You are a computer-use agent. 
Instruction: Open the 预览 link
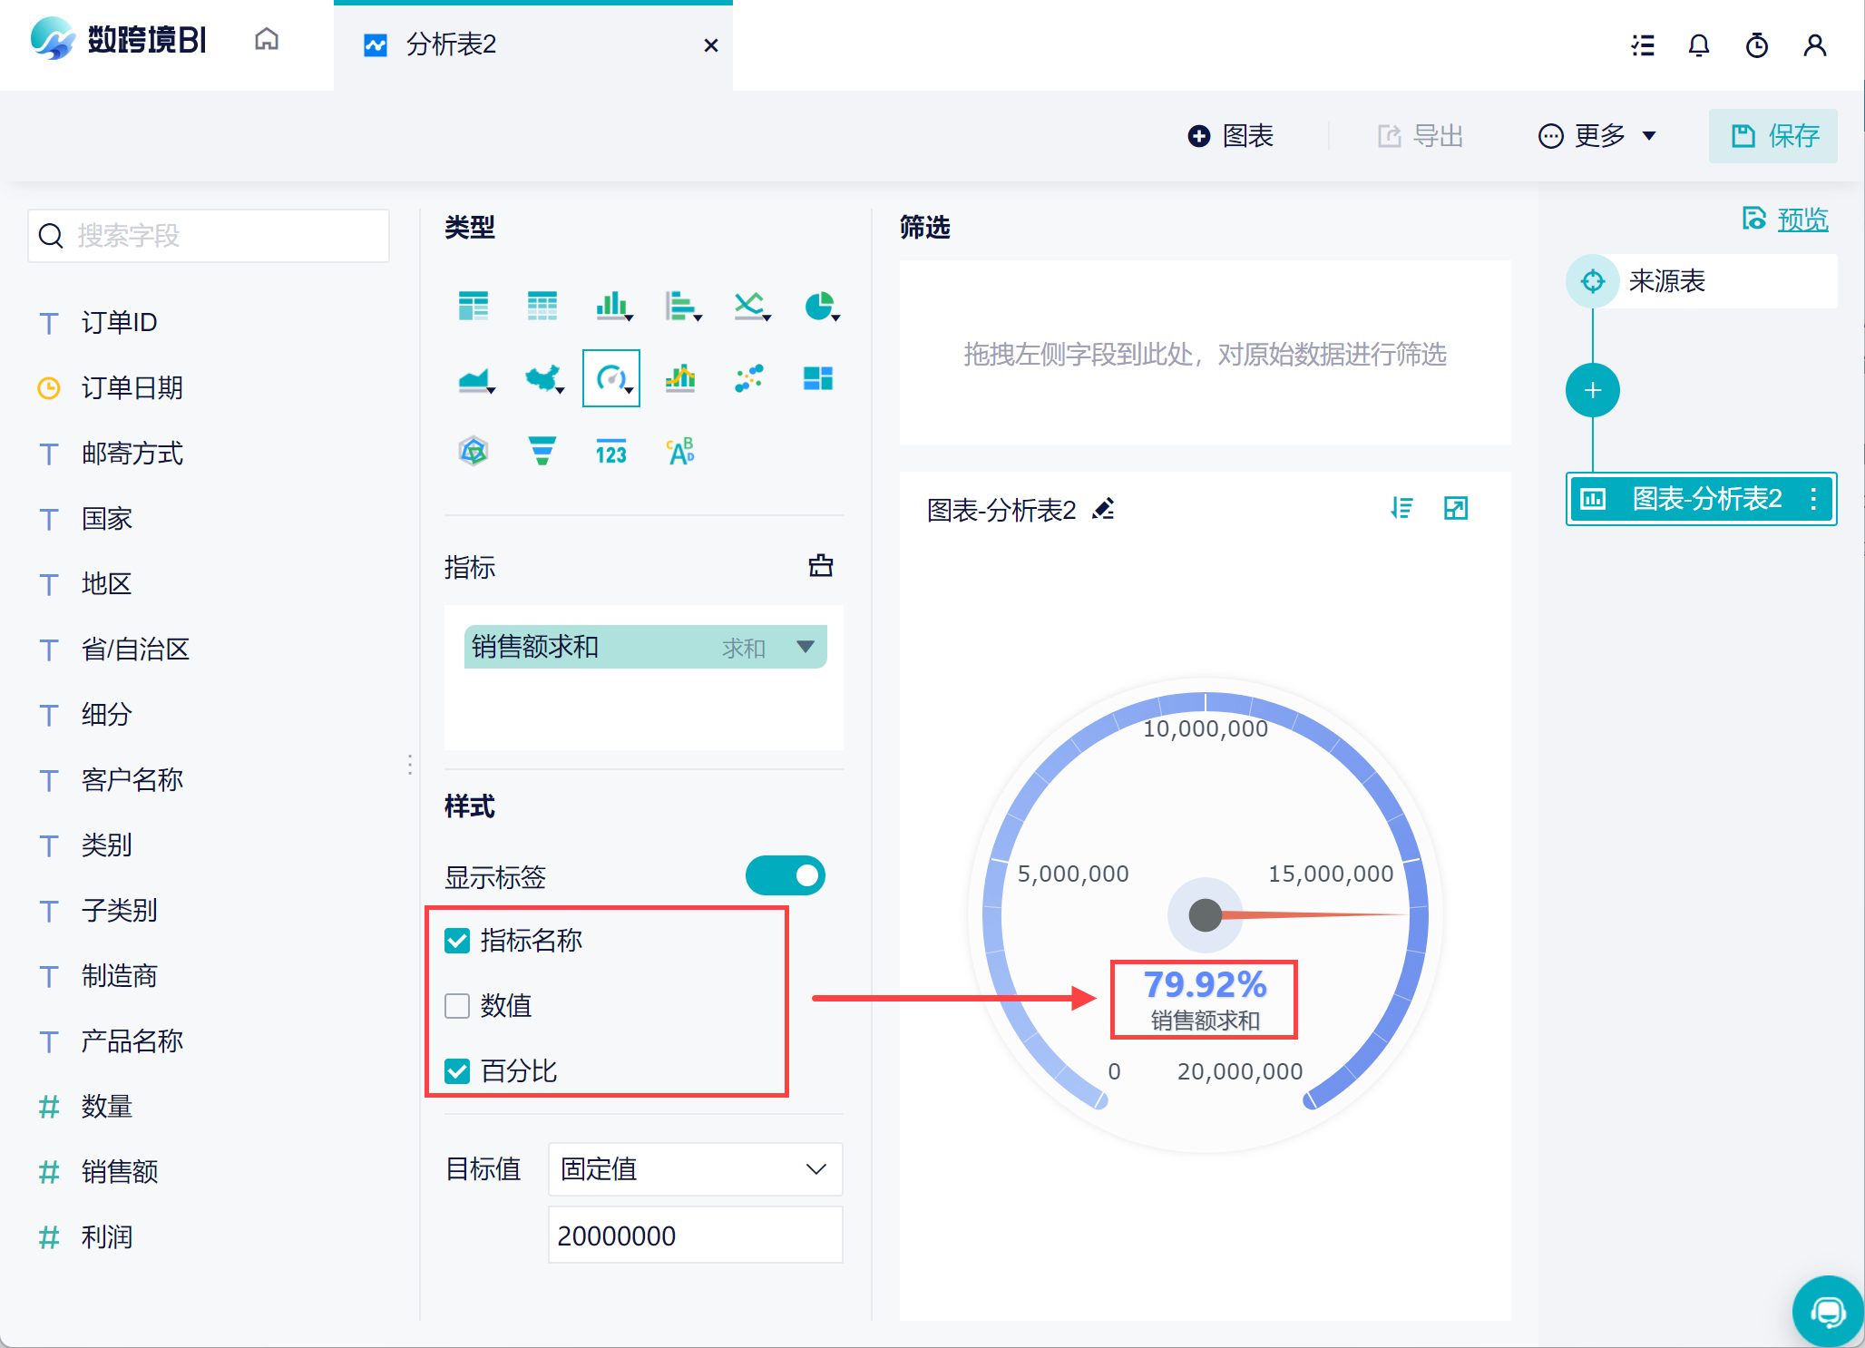pyautogui.click(x=1802, y=220)
